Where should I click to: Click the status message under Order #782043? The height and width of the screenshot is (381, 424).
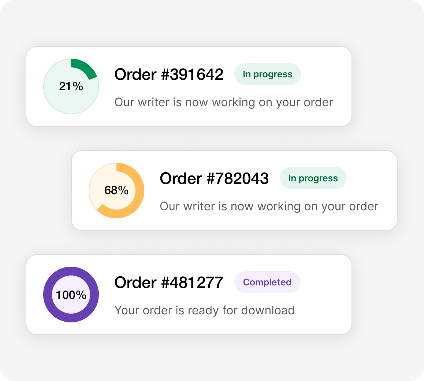pyautogui.click(x=269, y=206)
